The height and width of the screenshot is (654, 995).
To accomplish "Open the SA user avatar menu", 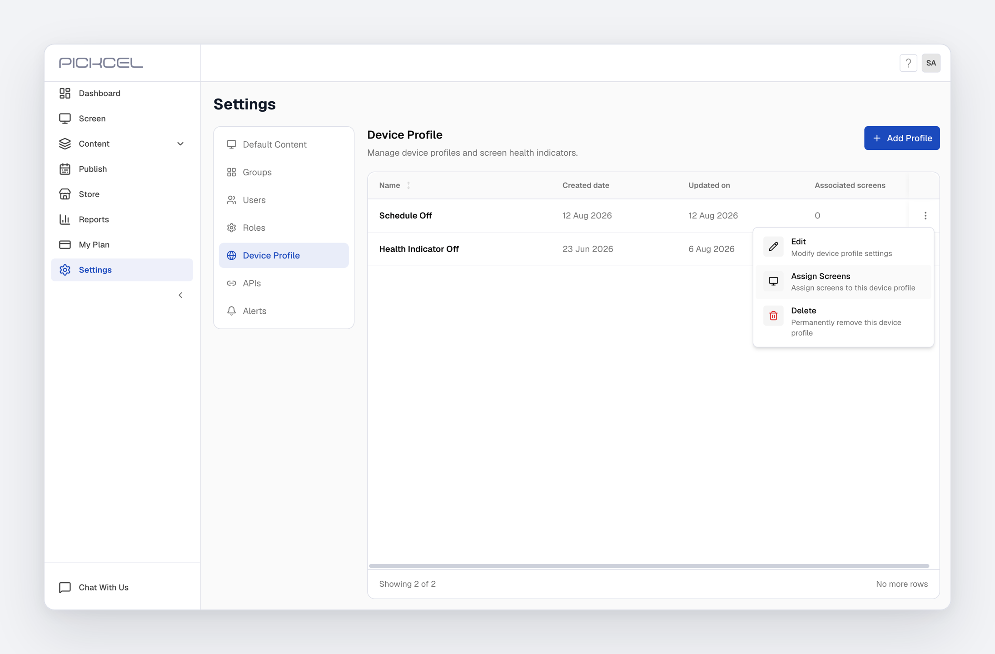I will pyautogui.click(x=931, y=63).
